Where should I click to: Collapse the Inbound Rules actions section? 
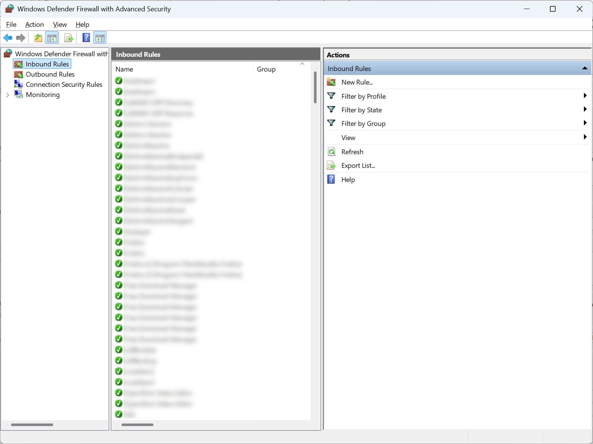point(585,68)
